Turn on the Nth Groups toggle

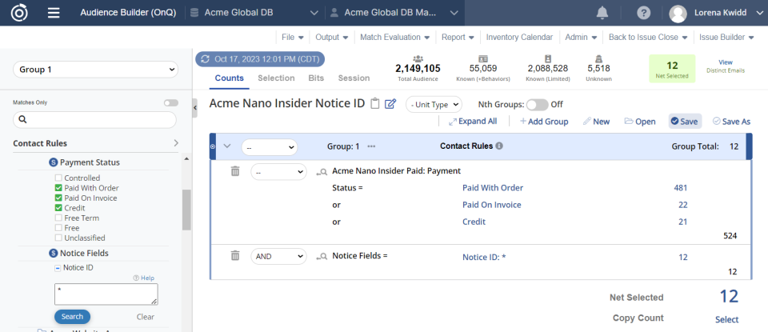tap(537, 104)
